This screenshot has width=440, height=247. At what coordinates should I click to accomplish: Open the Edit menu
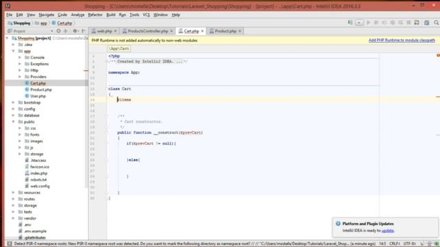click(x=19, y=15)
